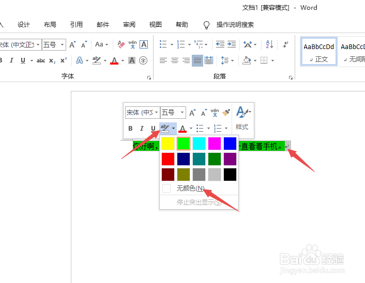This screenshot has width=365, height=283.
Task: Click the ribbon Bullets list icon
Action: click(163, 44)
